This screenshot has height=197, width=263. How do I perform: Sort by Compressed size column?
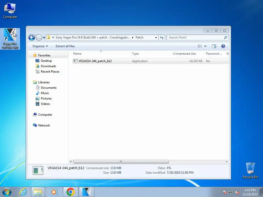coord(188,54)
